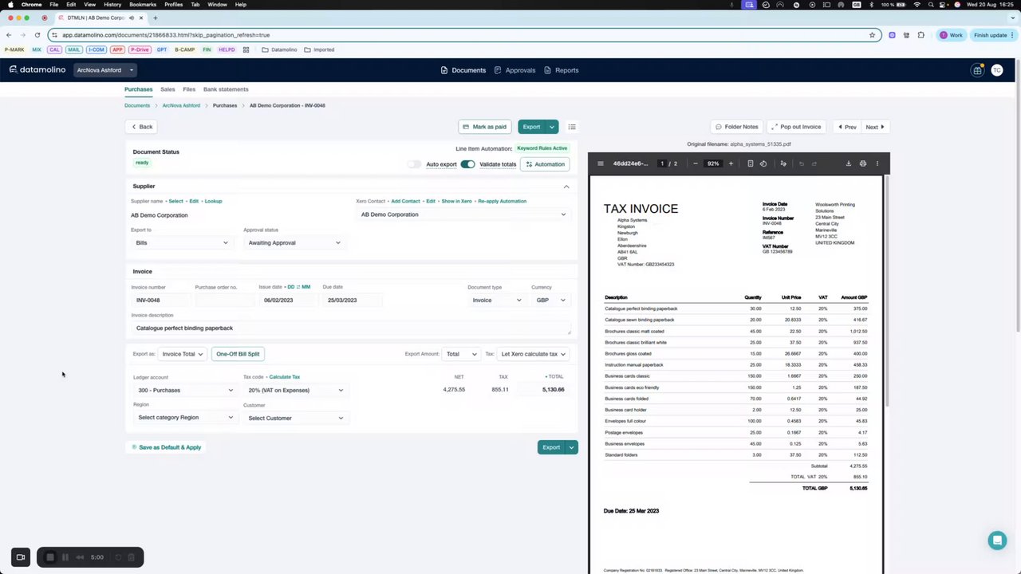
Task: Click Pop out Invoice
Action: click(x=796, y=127)
